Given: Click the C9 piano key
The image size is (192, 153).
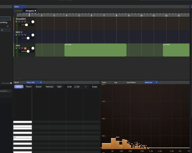Looking at the screenshot, I should pyautogui.click(x=23, y=137).
